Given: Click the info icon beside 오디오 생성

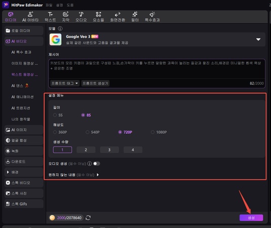Looking at the screenshot, I should 90,164.
